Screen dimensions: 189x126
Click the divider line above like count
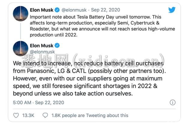tap(94, 109)
